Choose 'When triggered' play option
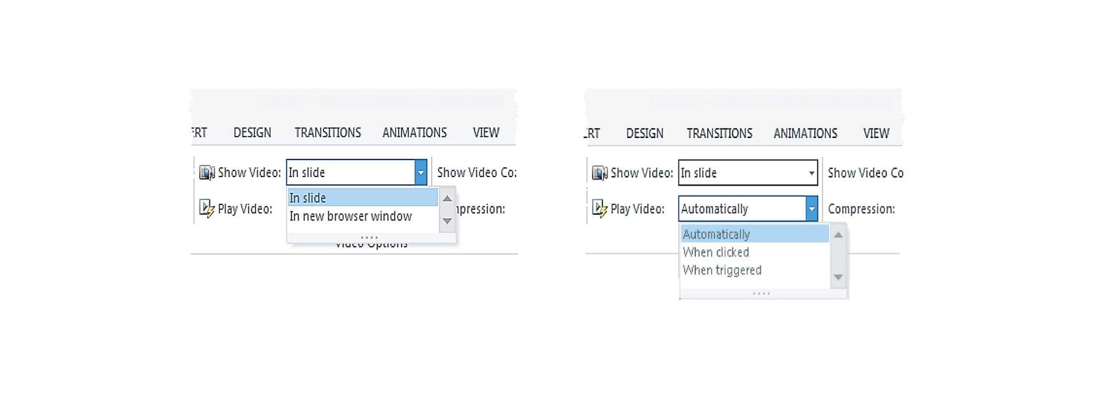The image size is (1095, 394). [722, 270]
